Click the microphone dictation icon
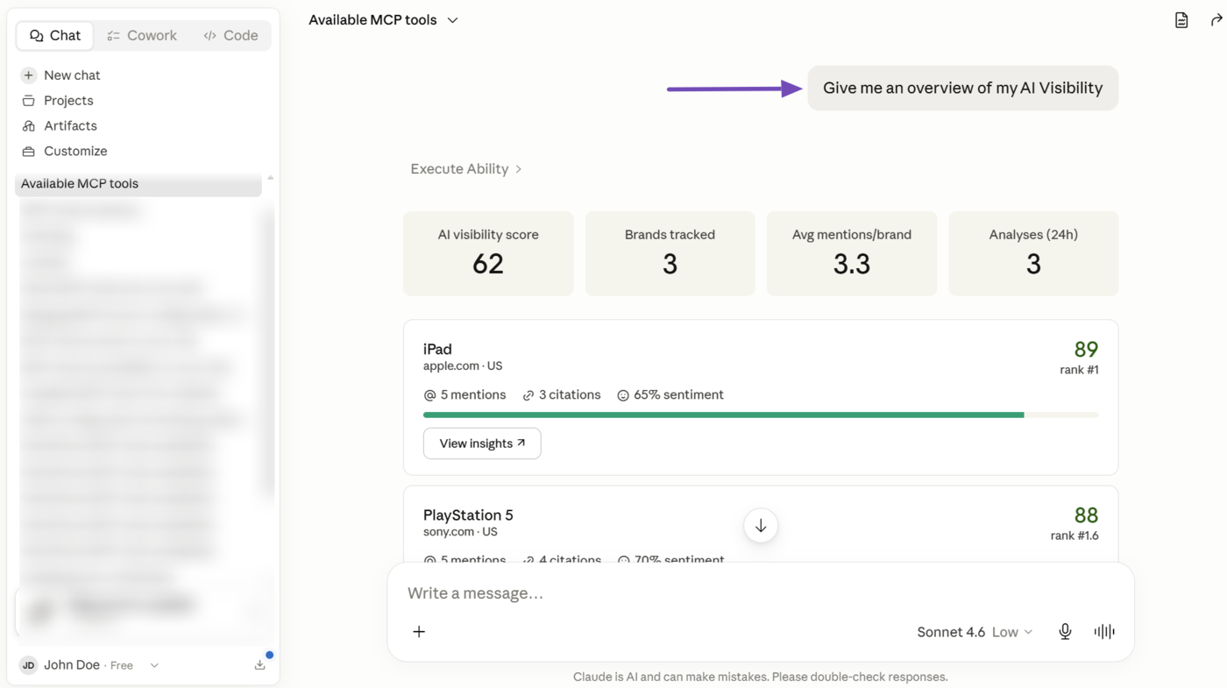1227x688 pixels. pyautogui.click(x=1065, y=632)
